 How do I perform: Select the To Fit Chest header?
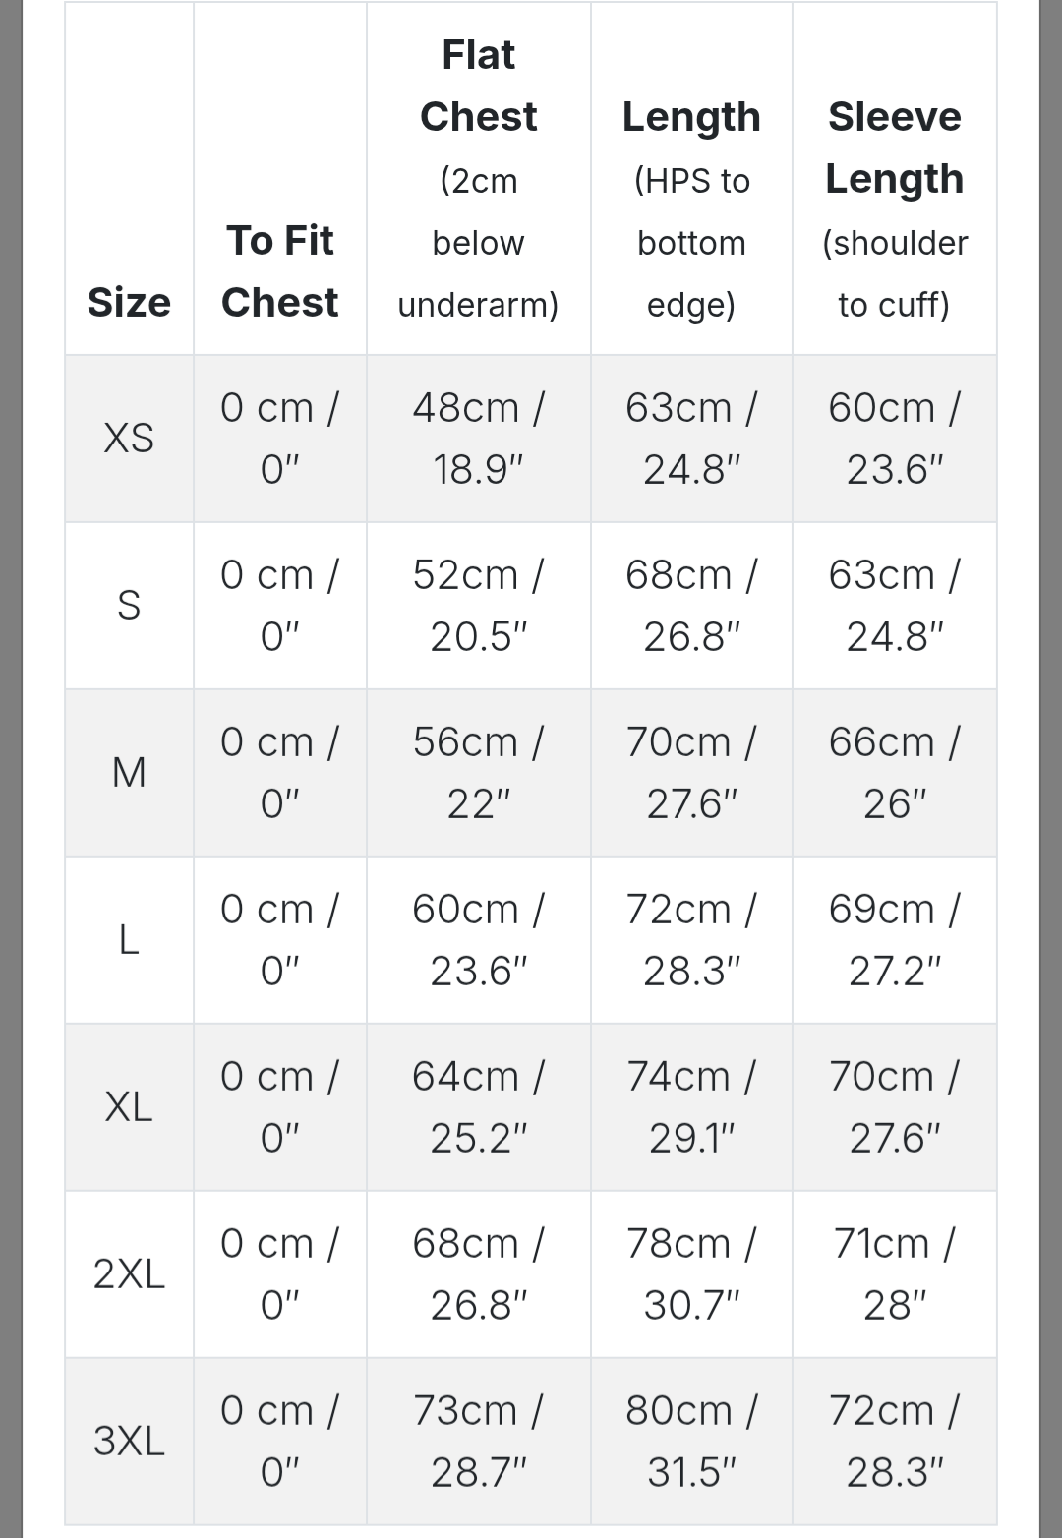point(280,271)
